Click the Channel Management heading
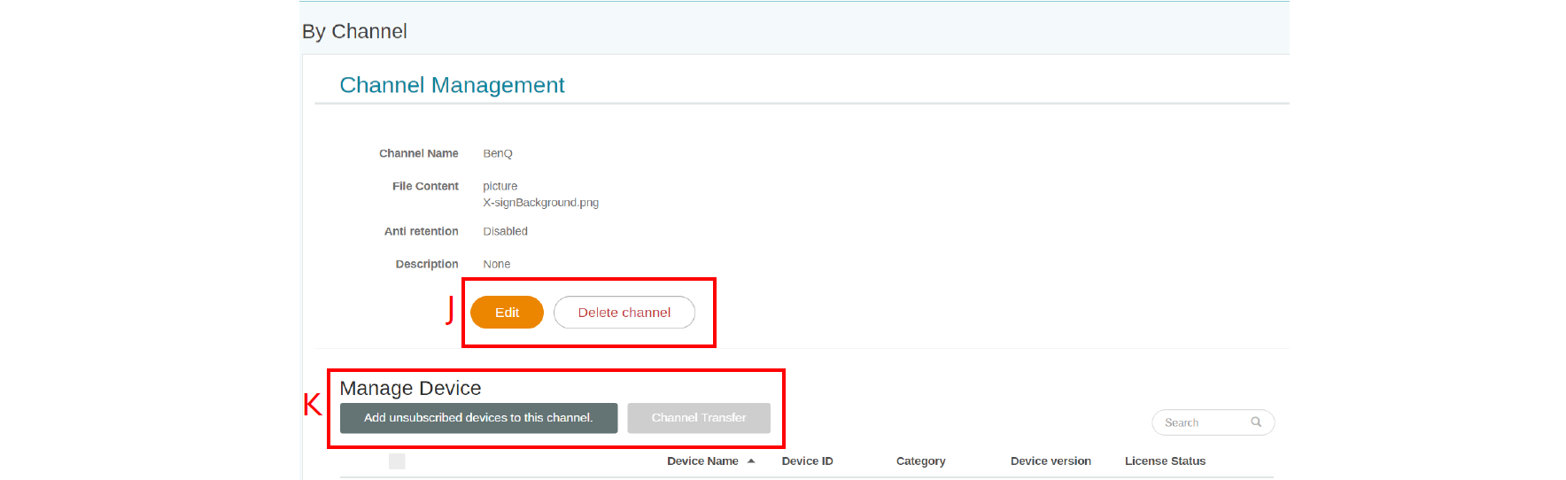This screenshot has width=1566, height=480. tap(452, 85)
